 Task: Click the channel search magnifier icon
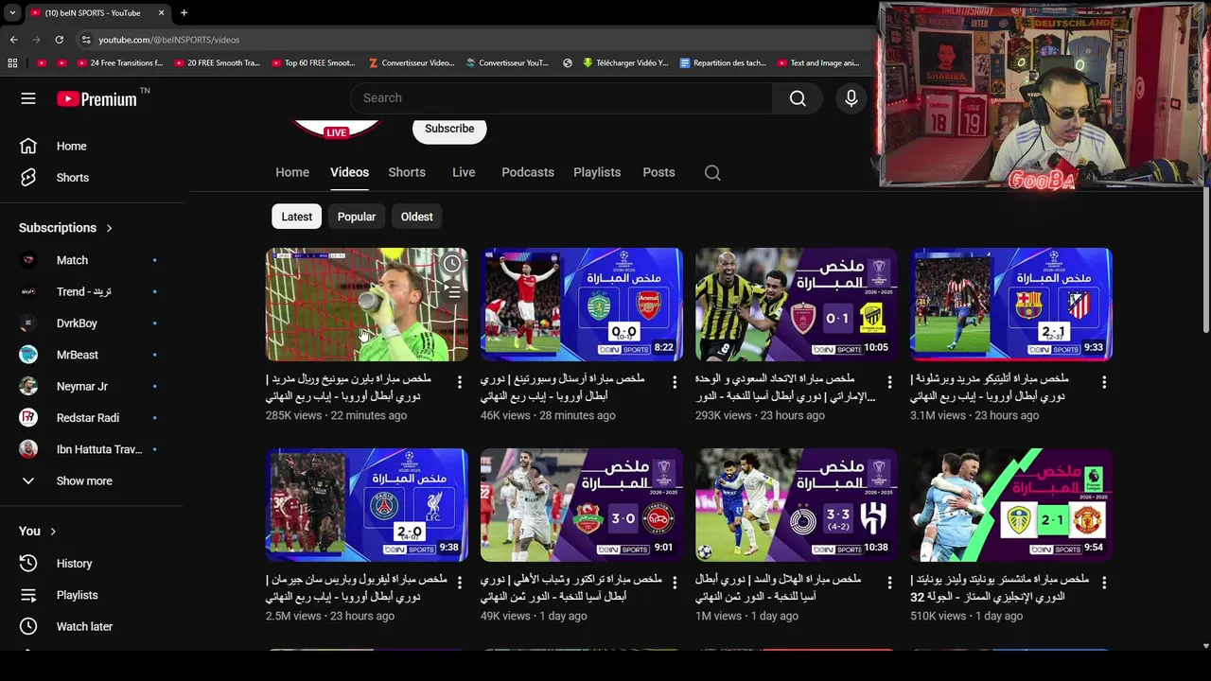(712, 172)
